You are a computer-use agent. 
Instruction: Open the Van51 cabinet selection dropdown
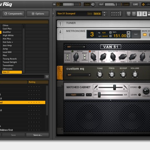tap(75, 95)
